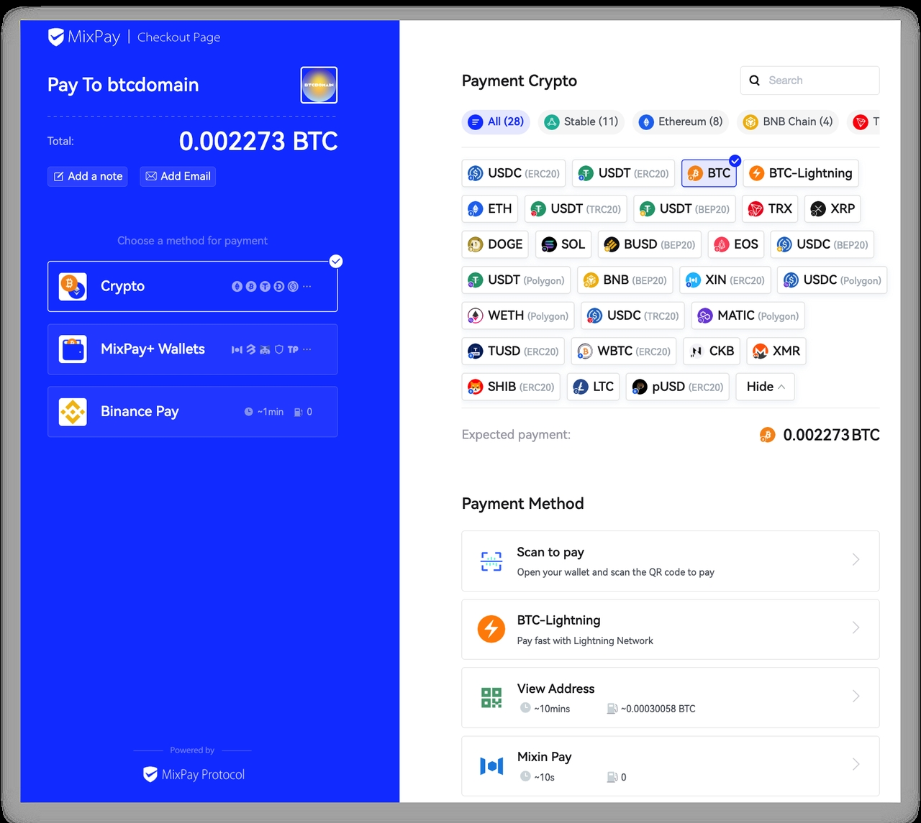
Task: Expand View Address via chevron arrow
Action: [856, 696]
